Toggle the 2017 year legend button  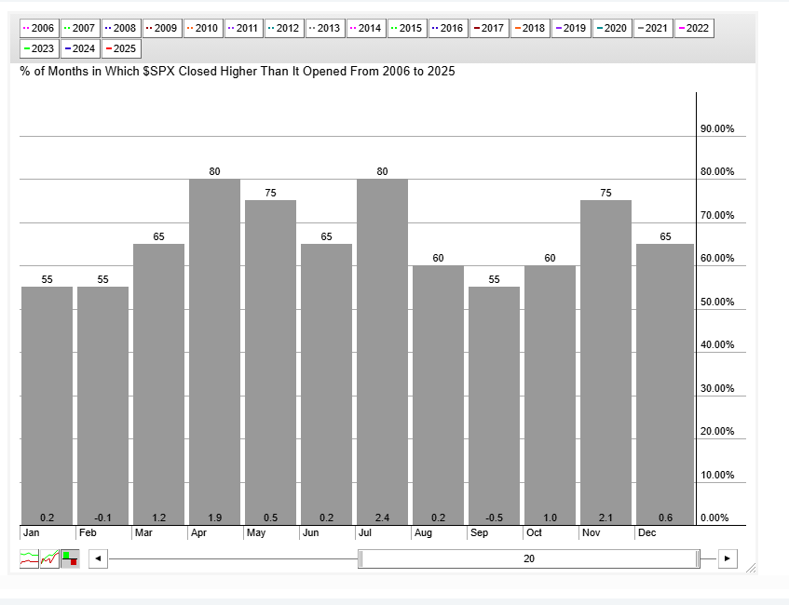coord(489,28)
